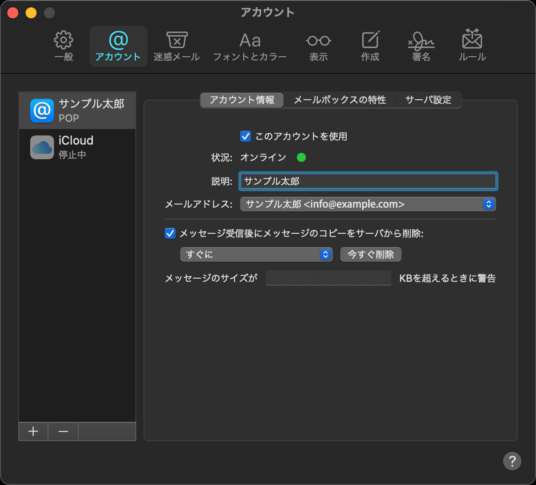536x485 pixels.
Task: Switch to the サーバ設定 tab
Action: [x=428, y=100]
